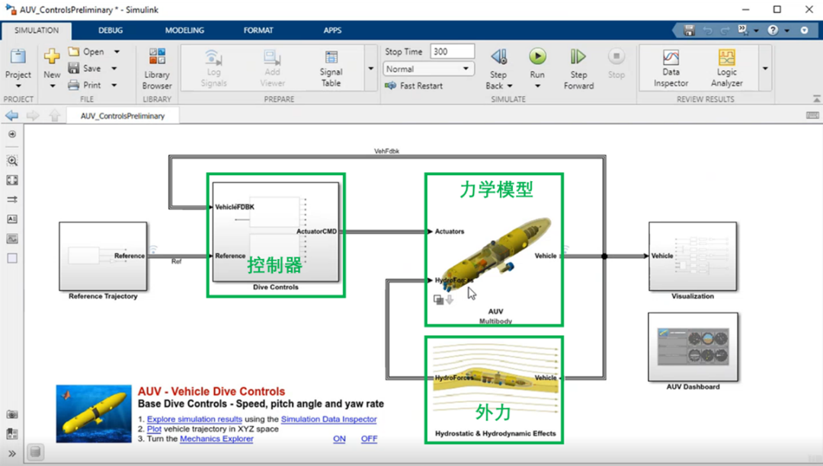Open the Normal simulation mode dropdown

(x=429, y=69)
